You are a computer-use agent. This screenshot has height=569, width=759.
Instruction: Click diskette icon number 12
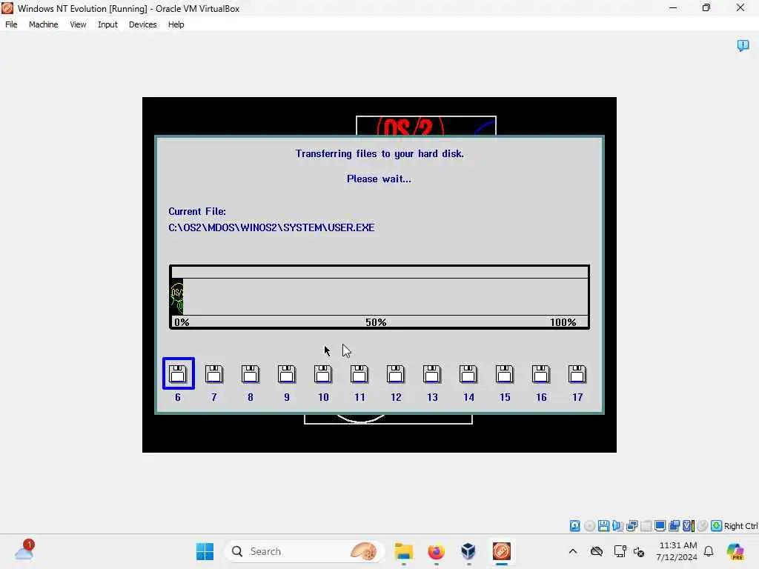(x=396, y=374)
